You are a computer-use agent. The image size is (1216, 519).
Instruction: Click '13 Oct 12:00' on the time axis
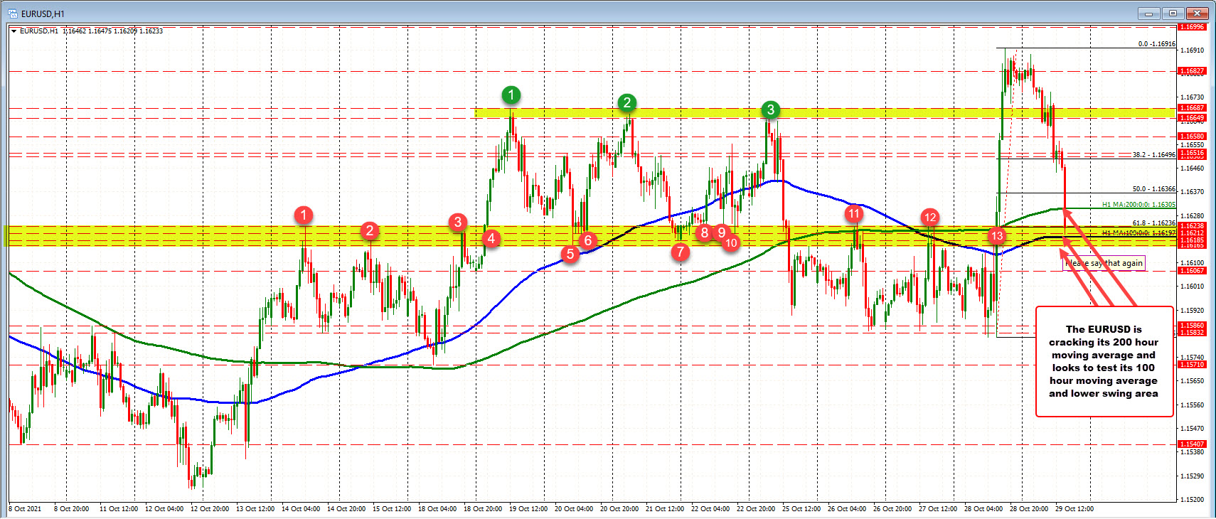click(x=255, y=509)
